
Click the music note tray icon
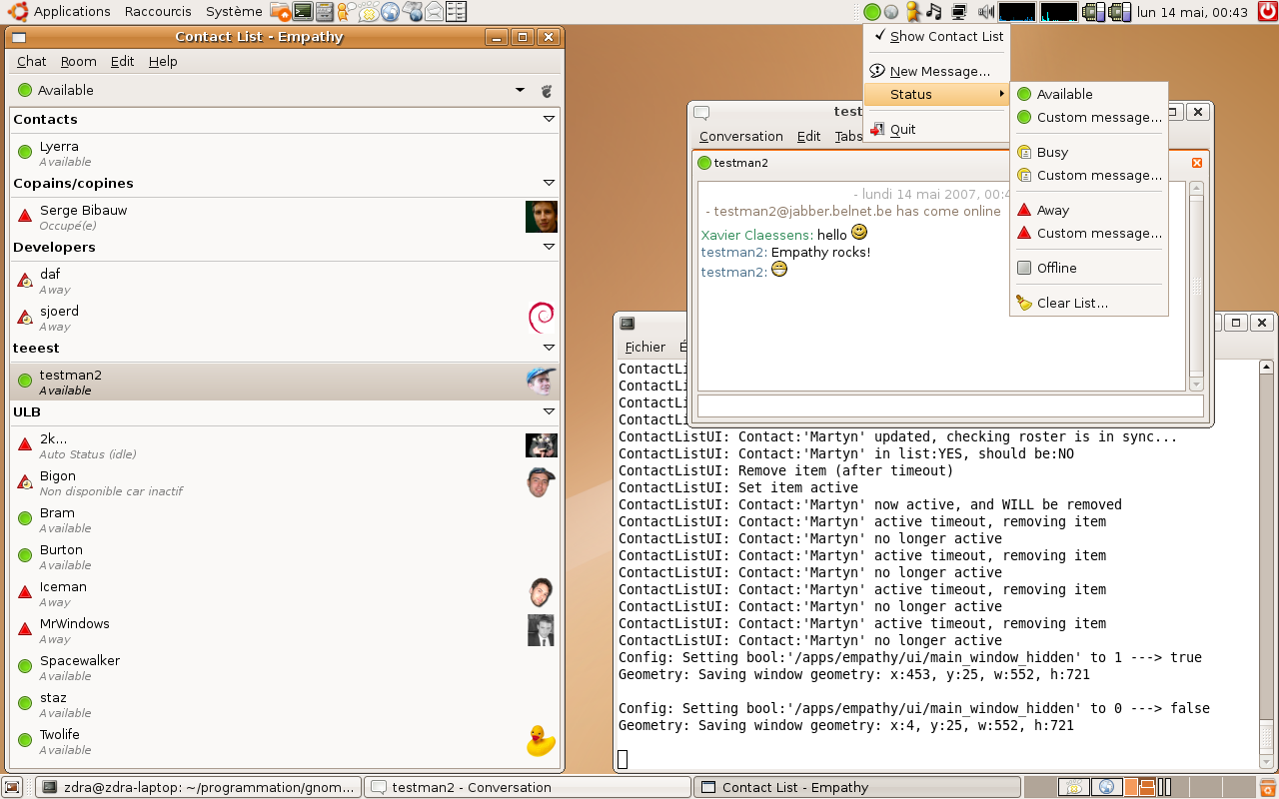point(934,12)
